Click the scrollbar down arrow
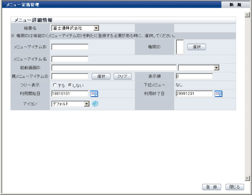 (247, 178)
